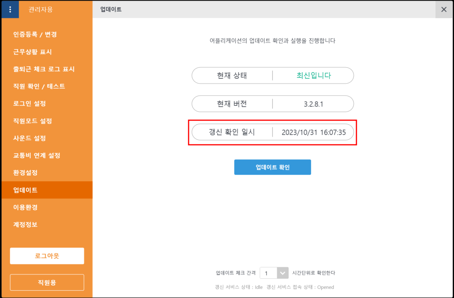
Task: Open 사운드 설정 in sidebar
Action: [x=30, y=138]
